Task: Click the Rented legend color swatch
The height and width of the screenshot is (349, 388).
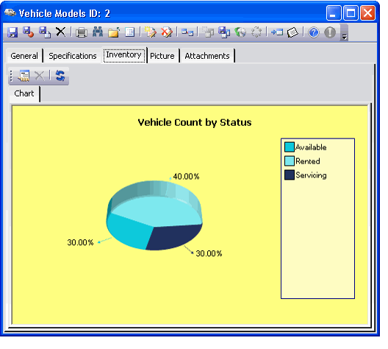Action: [290, 161]
